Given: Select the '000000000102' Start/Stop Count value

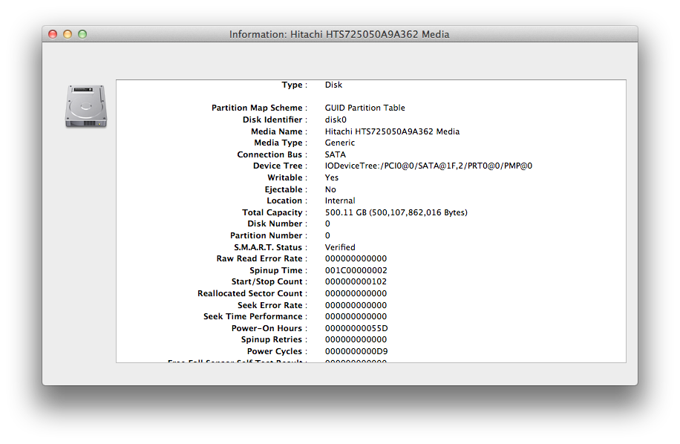Looking at the screenshot, I should coord(356,282).
